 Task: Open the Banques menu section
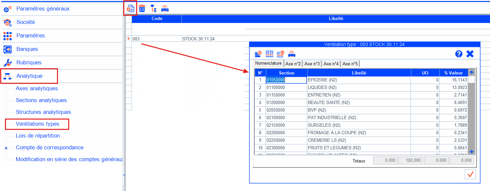point(27,49)
